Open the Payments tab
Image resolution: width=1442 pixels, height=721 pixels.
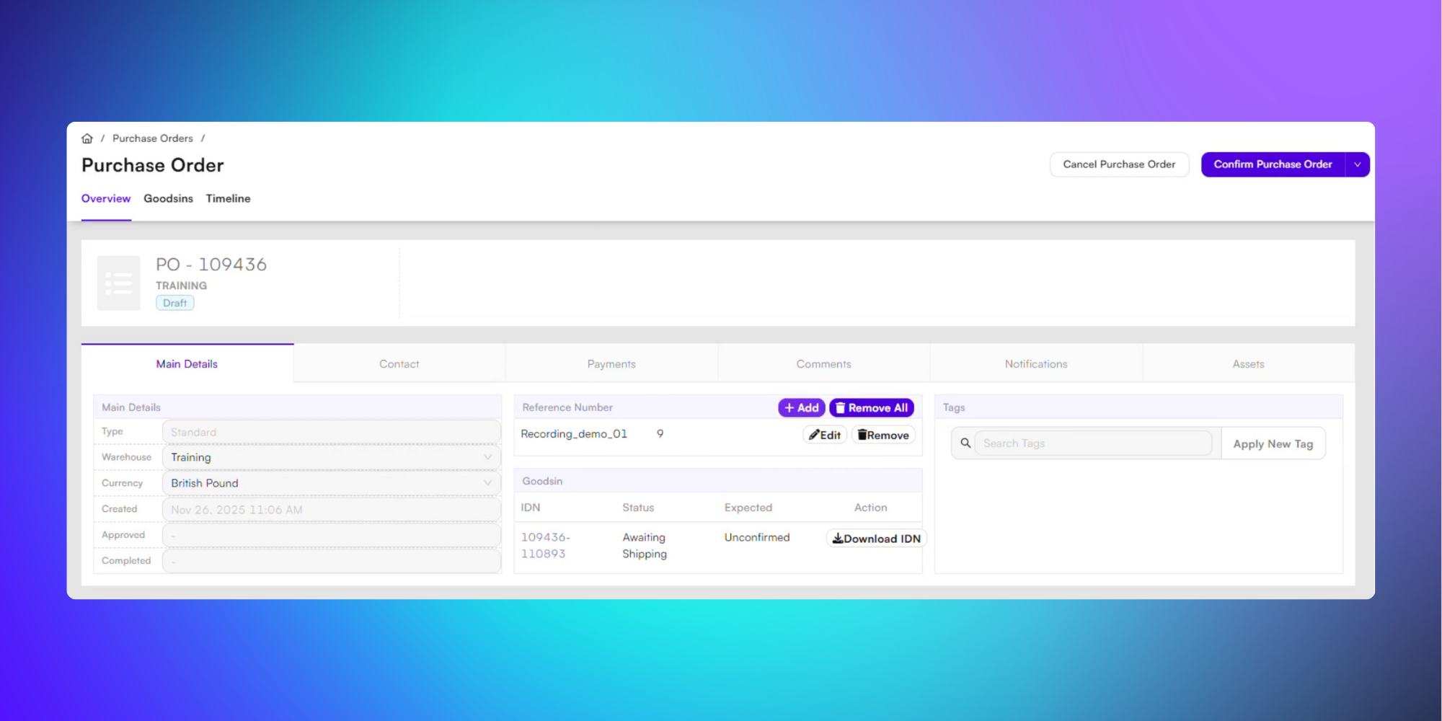611,364
